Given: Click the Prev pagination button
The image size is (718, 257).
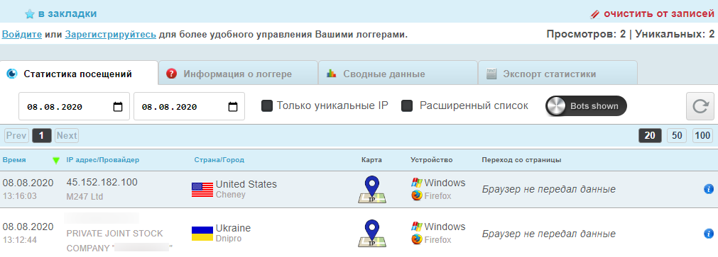Looking at the screenshot, I should click(x=16, y=135).
